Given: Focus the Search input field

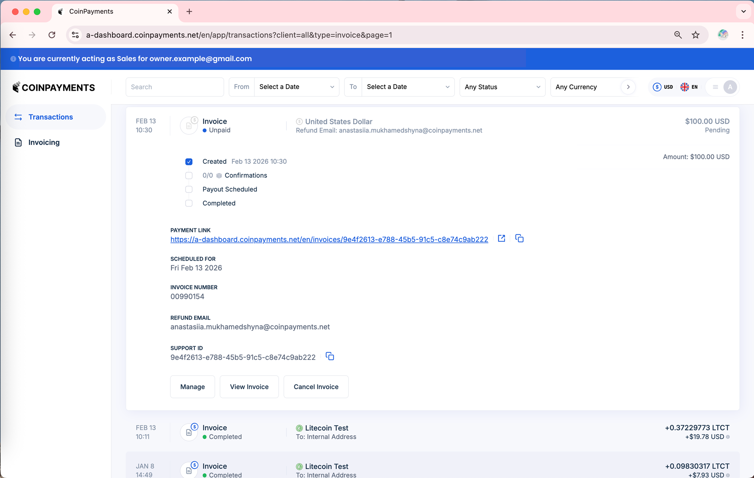Looking at the screenshot, I should [175, 87].
